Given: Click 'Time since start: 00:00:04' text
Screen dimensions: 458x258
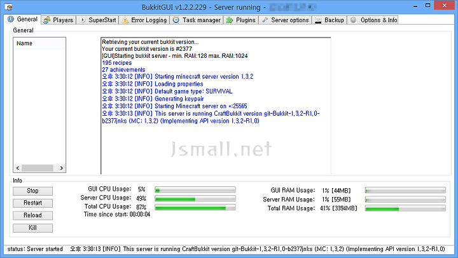Looking at the screenshot, I should (117, 215).
